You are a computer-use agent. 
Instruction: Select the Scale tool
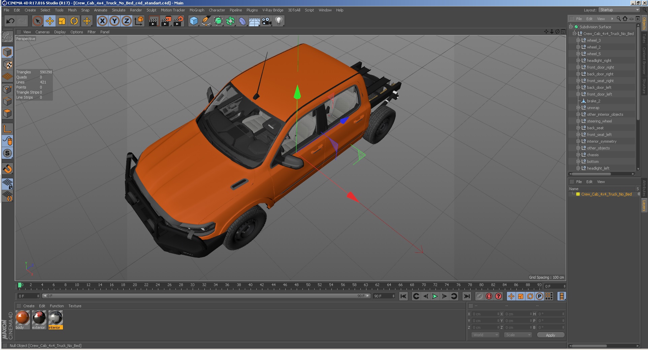62,21
